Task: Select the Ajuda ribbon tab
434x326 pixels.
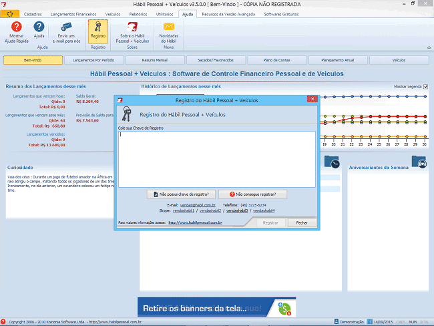Action: click(188, 14)
